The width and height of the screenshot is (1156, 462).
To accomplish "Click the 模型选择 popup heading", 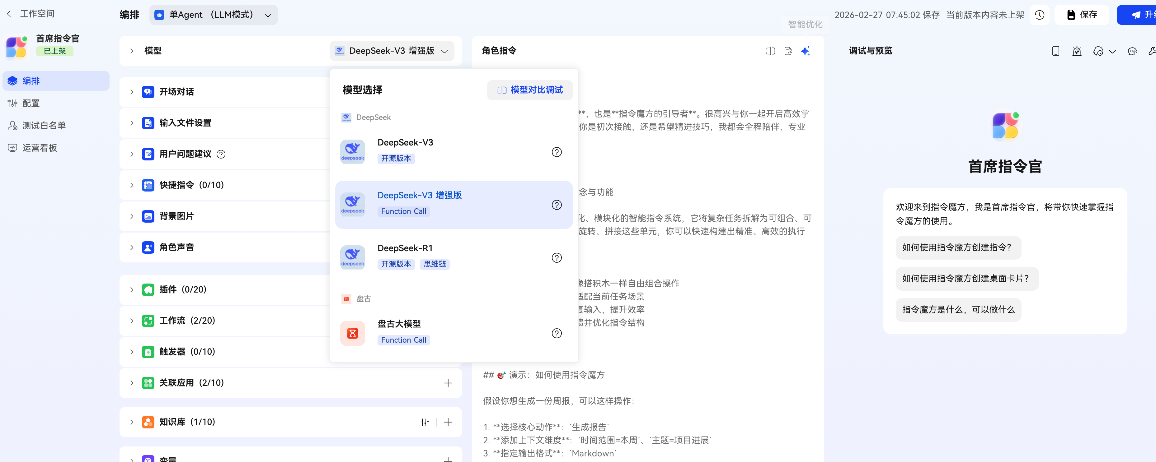I will point(362,90).
